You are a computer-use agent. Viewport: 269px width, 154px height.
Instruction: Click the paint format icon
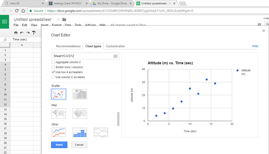pyautogui.click(x=34, y=33)
